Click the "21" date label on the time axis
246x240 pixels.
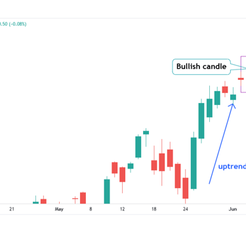point(12,209)
